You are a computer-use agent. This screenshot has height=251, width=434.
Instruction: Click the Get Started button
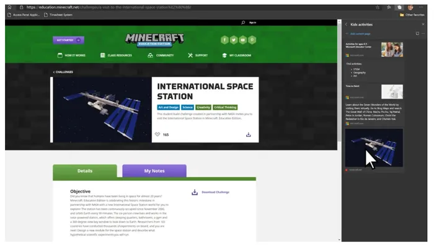click(69, 40)
